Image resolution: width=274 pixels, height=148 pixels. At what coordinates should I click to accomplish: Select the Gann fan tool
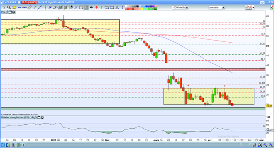71,7
